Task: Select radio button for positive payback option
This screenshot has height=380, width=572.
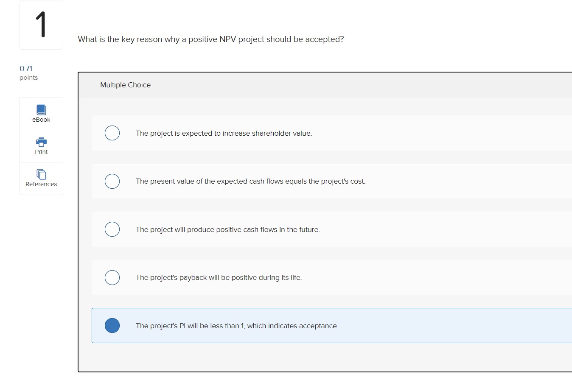Action: [x=112, y=277]
